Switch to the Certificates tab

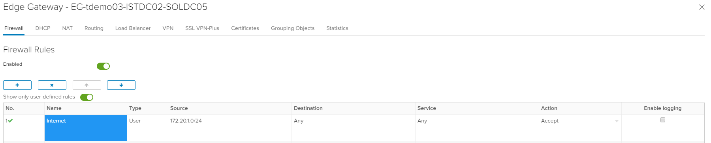245,28
